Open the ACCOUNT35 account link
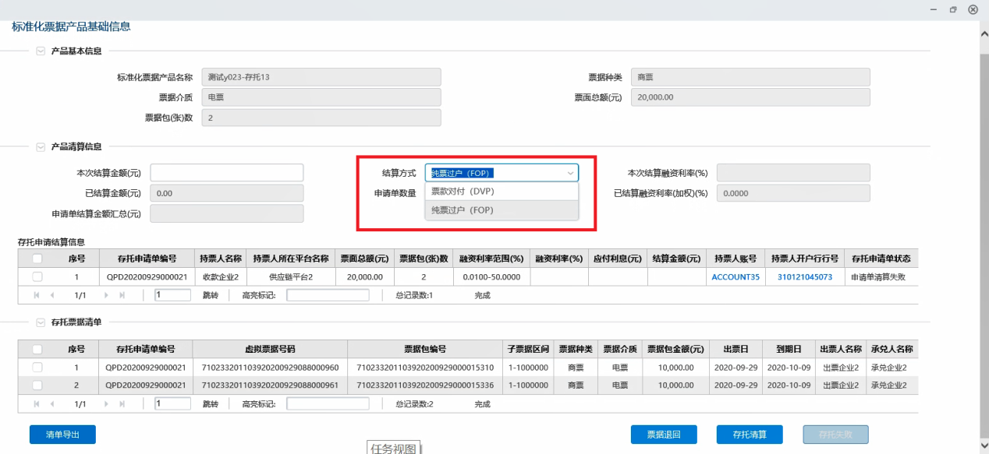 pos(736,276)
